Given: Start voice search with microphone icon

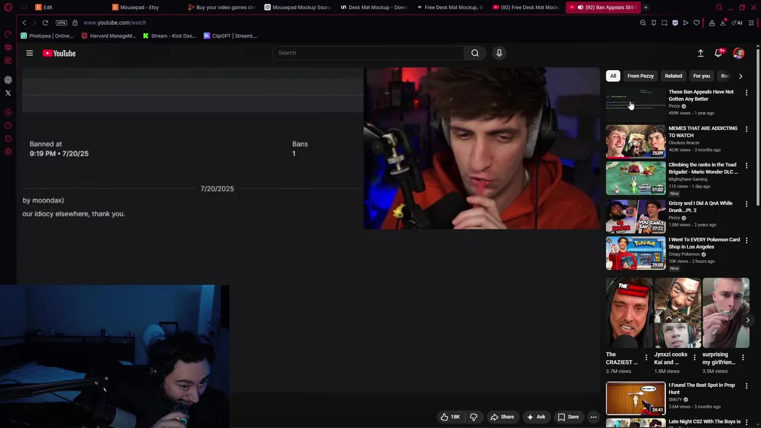Looking at the screenshot, I should [499, 53].
